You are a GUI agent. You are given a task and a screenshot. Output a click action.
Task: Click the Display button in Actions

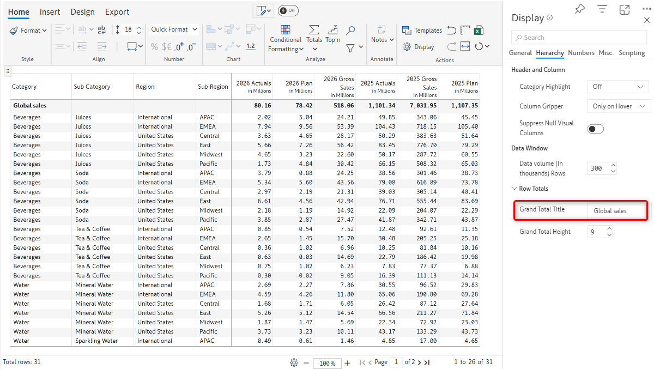pos(419,47)
